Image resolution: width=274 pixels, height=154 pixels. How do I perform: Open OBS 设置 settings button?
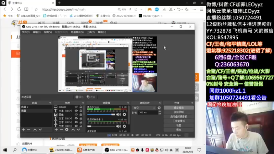(178, 125)
